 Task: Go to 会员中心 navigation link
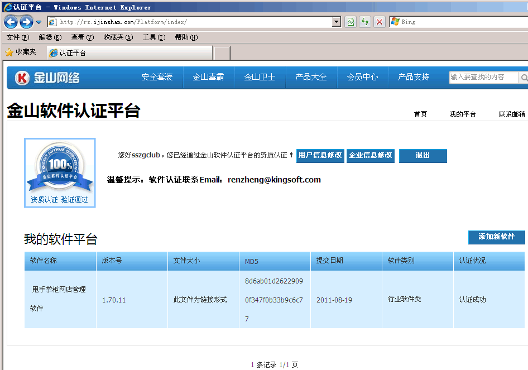[x=363, y=77]
